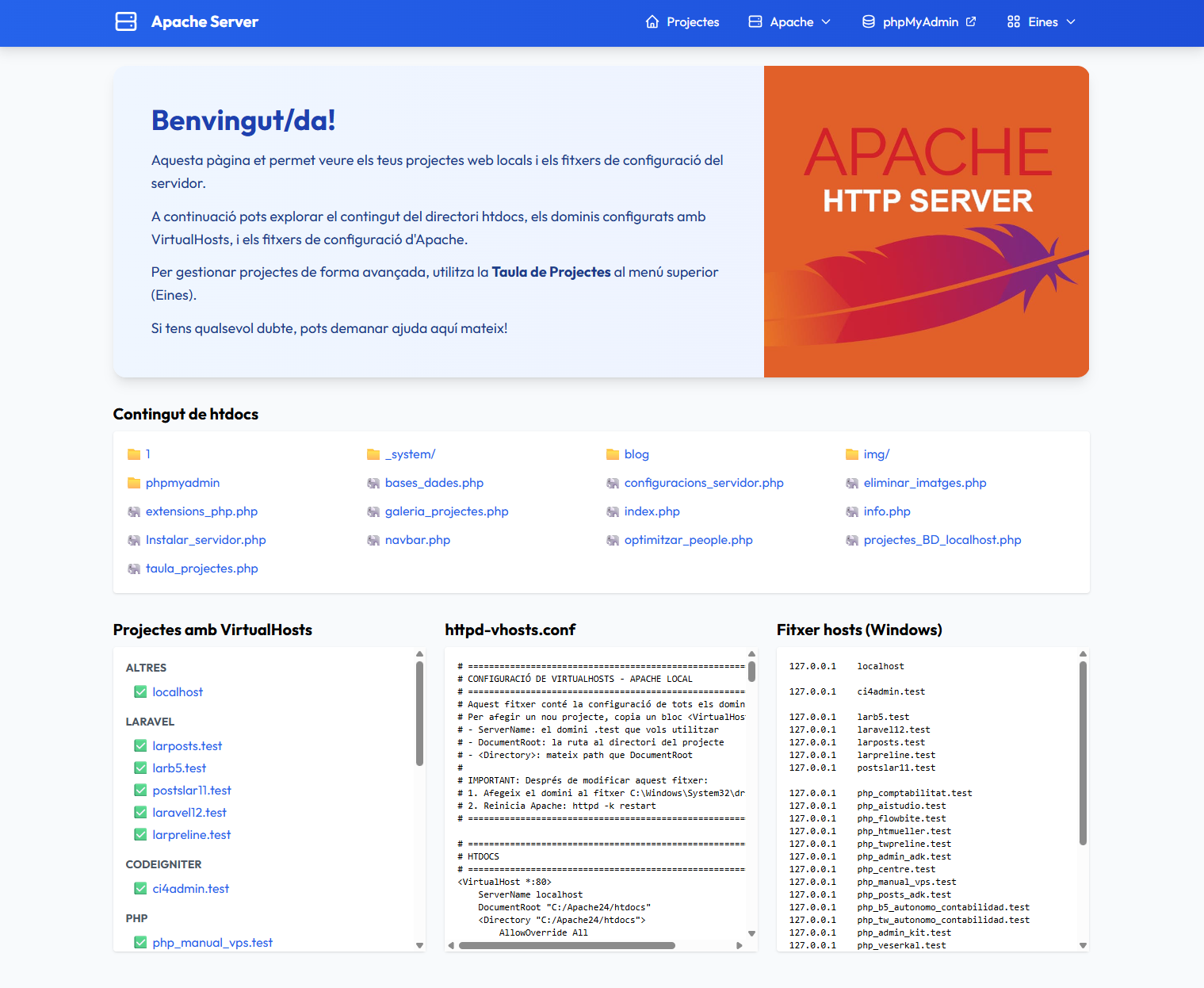Click the external-link icon after phpMyAdmin
1204x988 pixels.
pos(970,21)
